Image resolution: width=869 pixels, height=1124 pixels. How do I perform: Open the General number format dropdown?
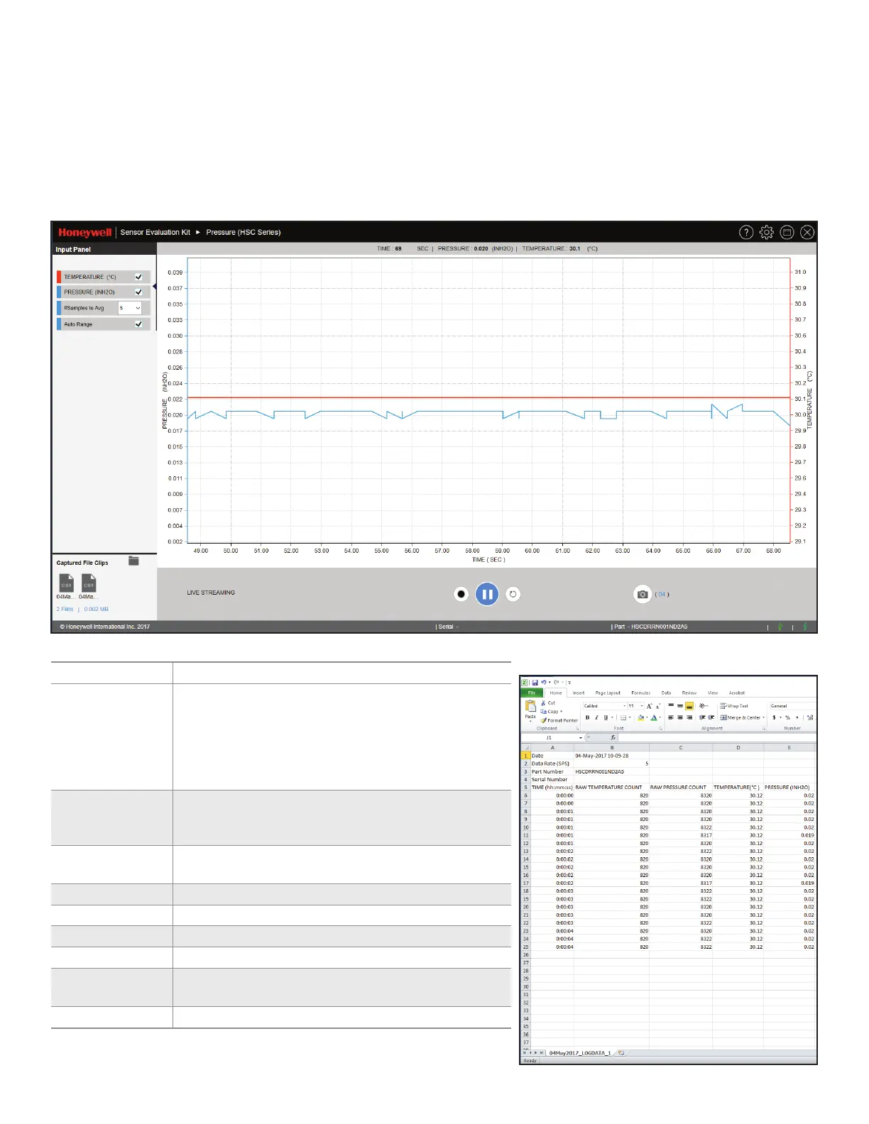[x=792, y=706]
